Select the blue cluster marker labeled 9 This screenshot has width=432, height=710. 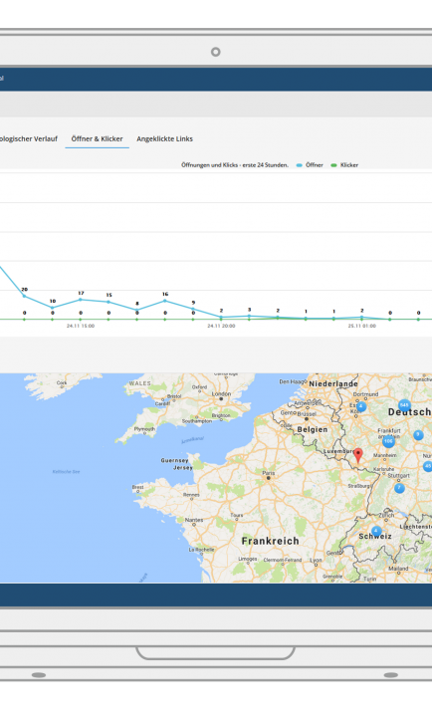point(418,435)
